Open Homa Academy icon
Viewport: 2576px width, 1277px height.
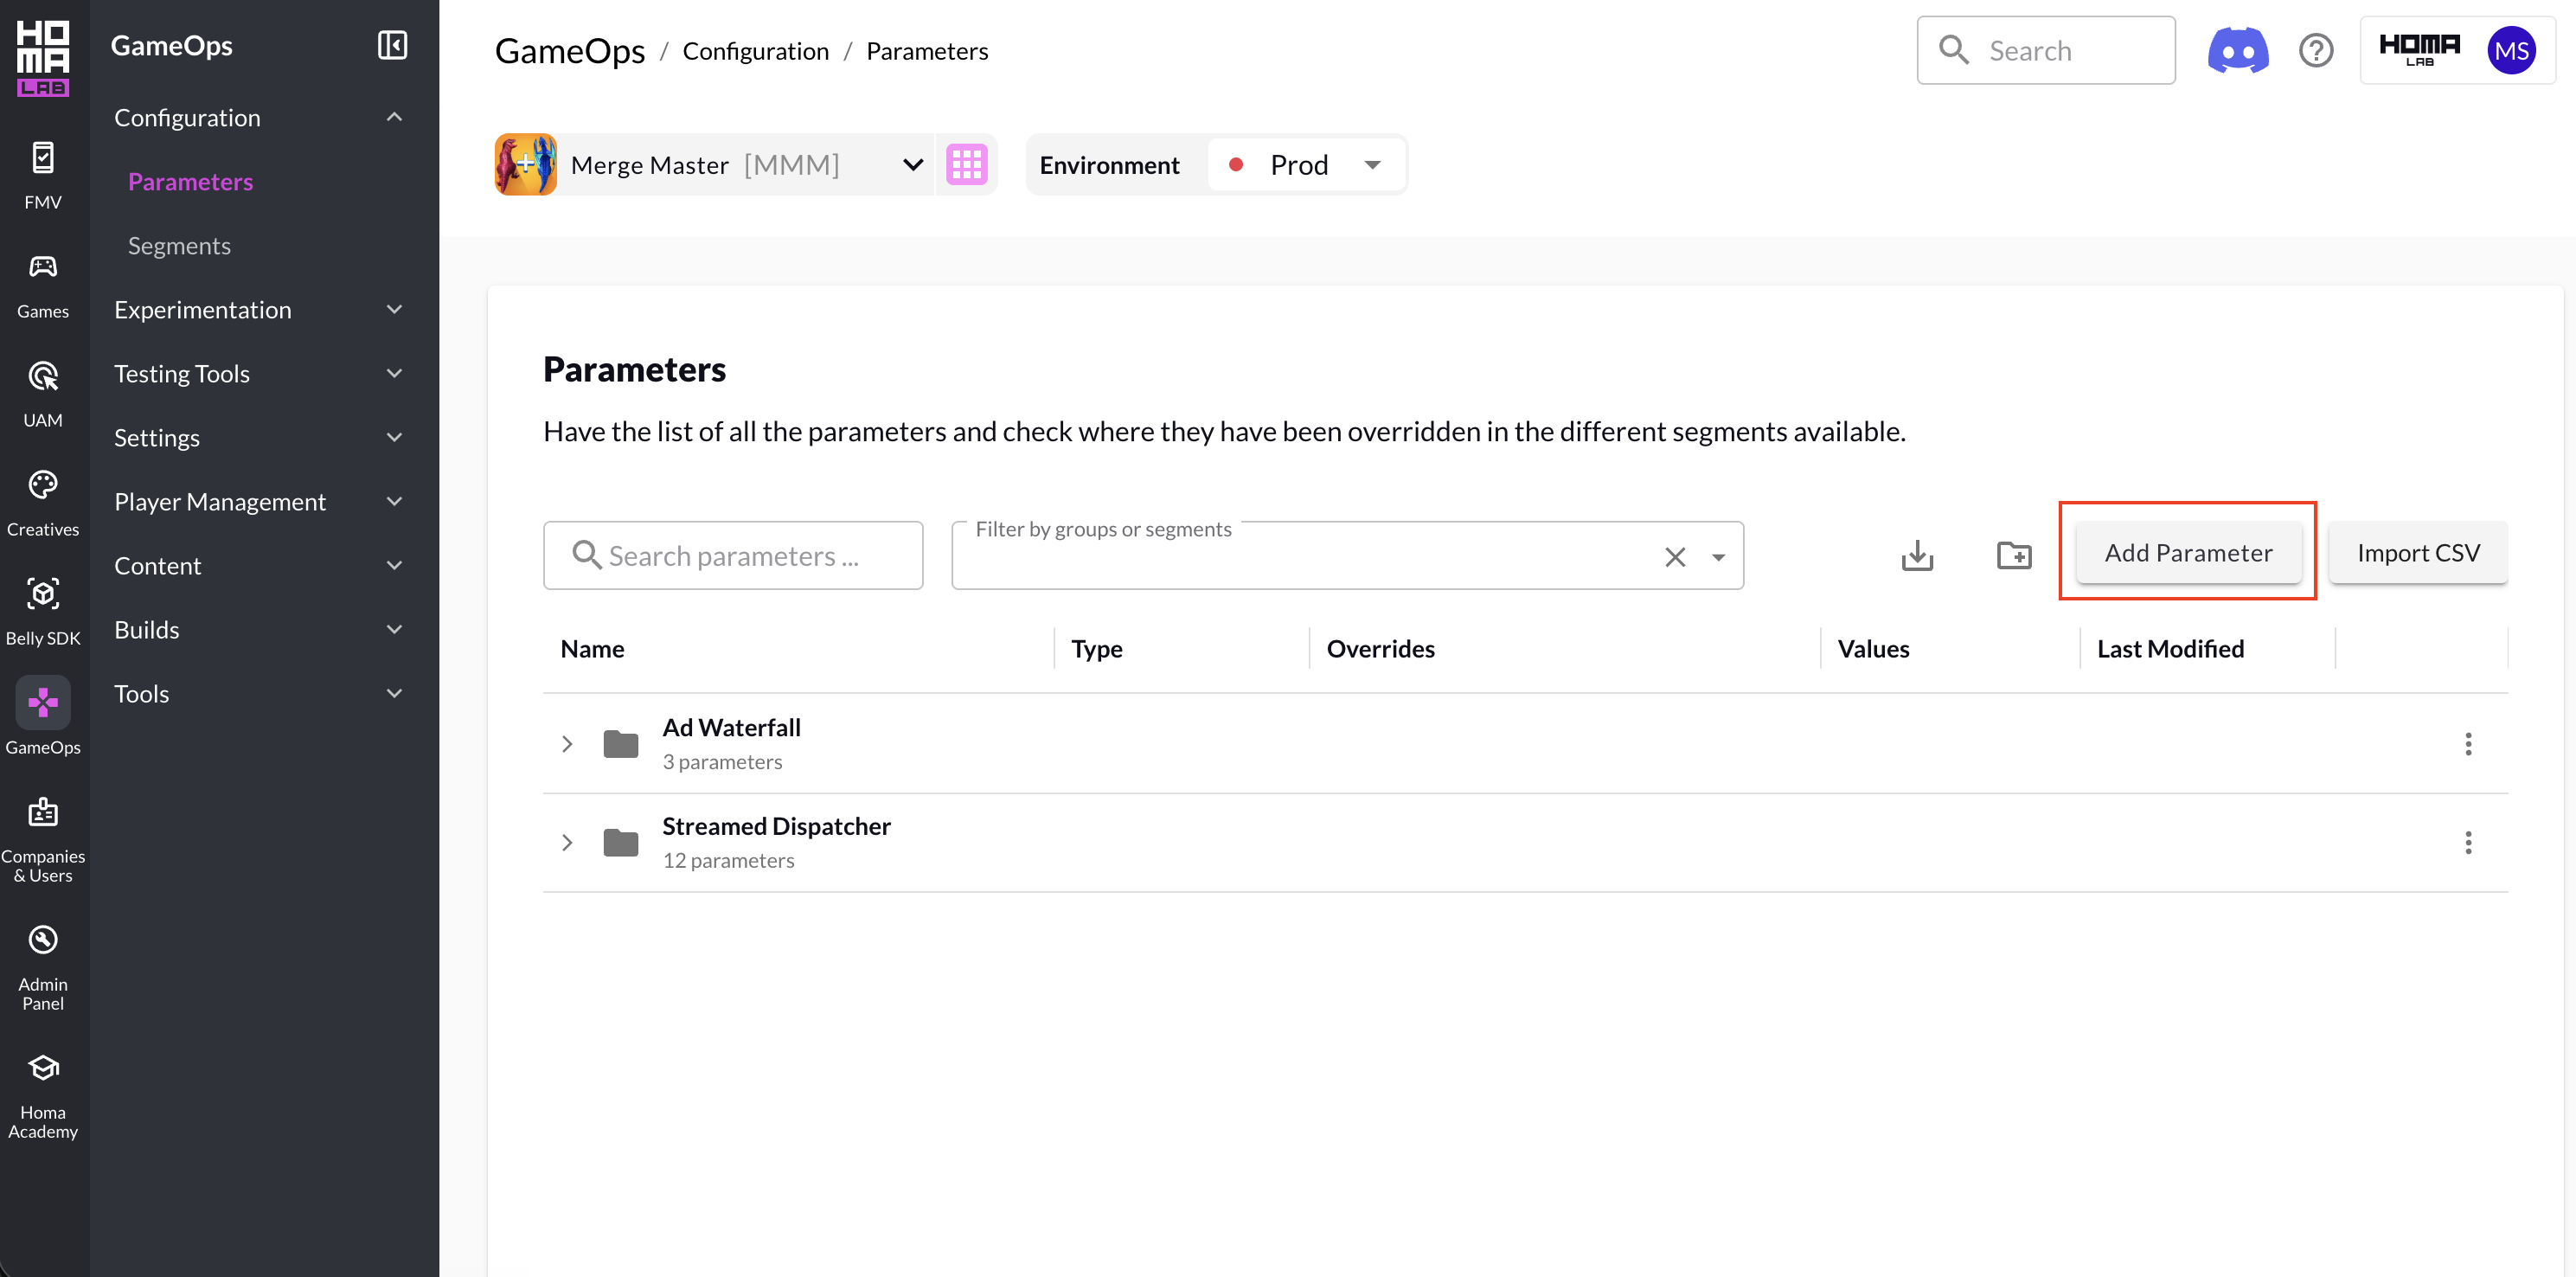(43, 1068)
